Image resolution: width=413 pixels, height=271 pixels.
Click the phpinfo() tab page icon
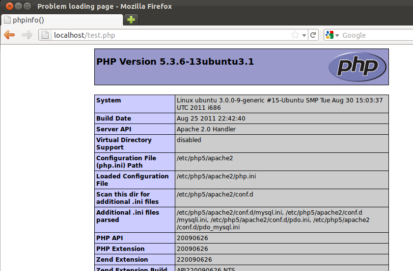tap(8, 20)
